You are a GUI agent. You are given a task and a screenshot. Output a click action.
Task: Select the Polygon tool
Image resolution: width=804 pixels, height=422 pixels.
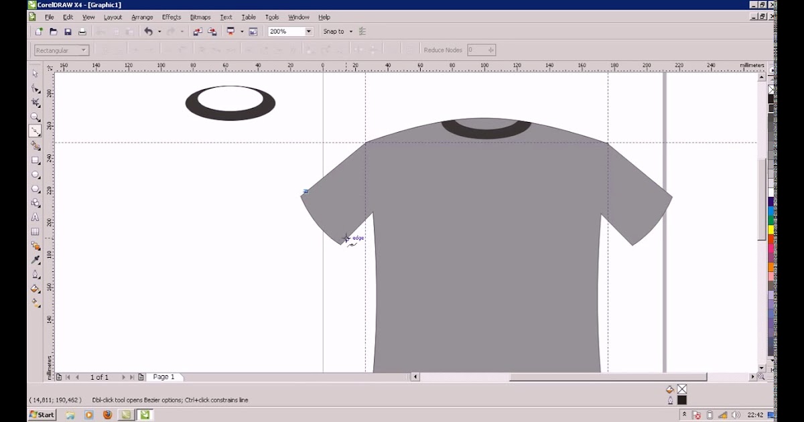point(36,189)
